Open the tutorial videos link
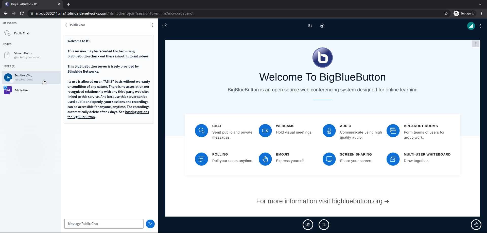Screen dimensions: 487x233 click(137, 56)
